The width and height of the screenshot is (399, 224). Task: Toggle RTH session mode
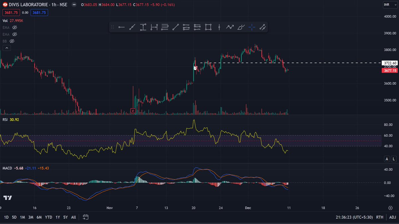(x=379, y=217)
